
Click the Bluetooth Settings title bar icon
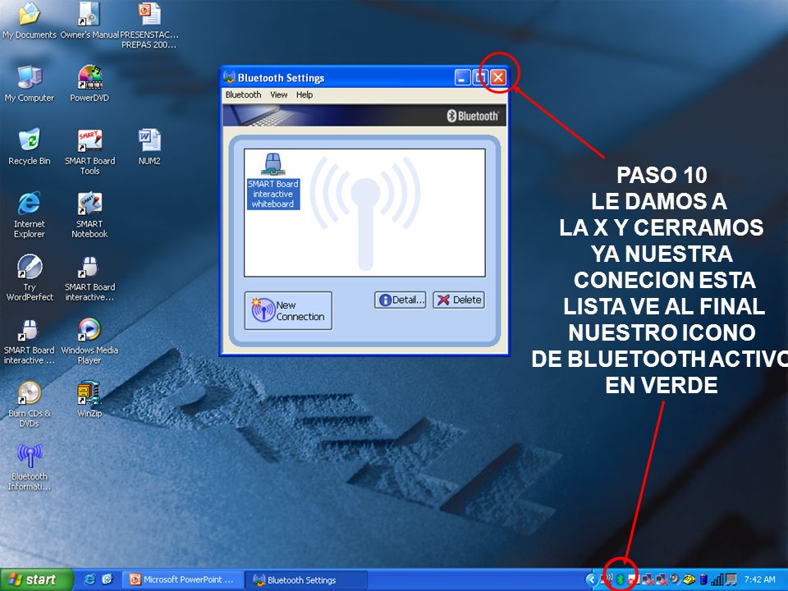[x=230, y=77]
